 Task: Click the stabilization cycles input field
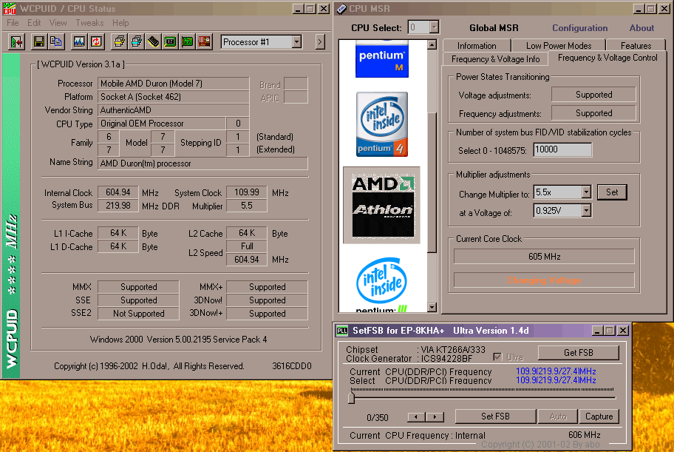tap(562, 150)
